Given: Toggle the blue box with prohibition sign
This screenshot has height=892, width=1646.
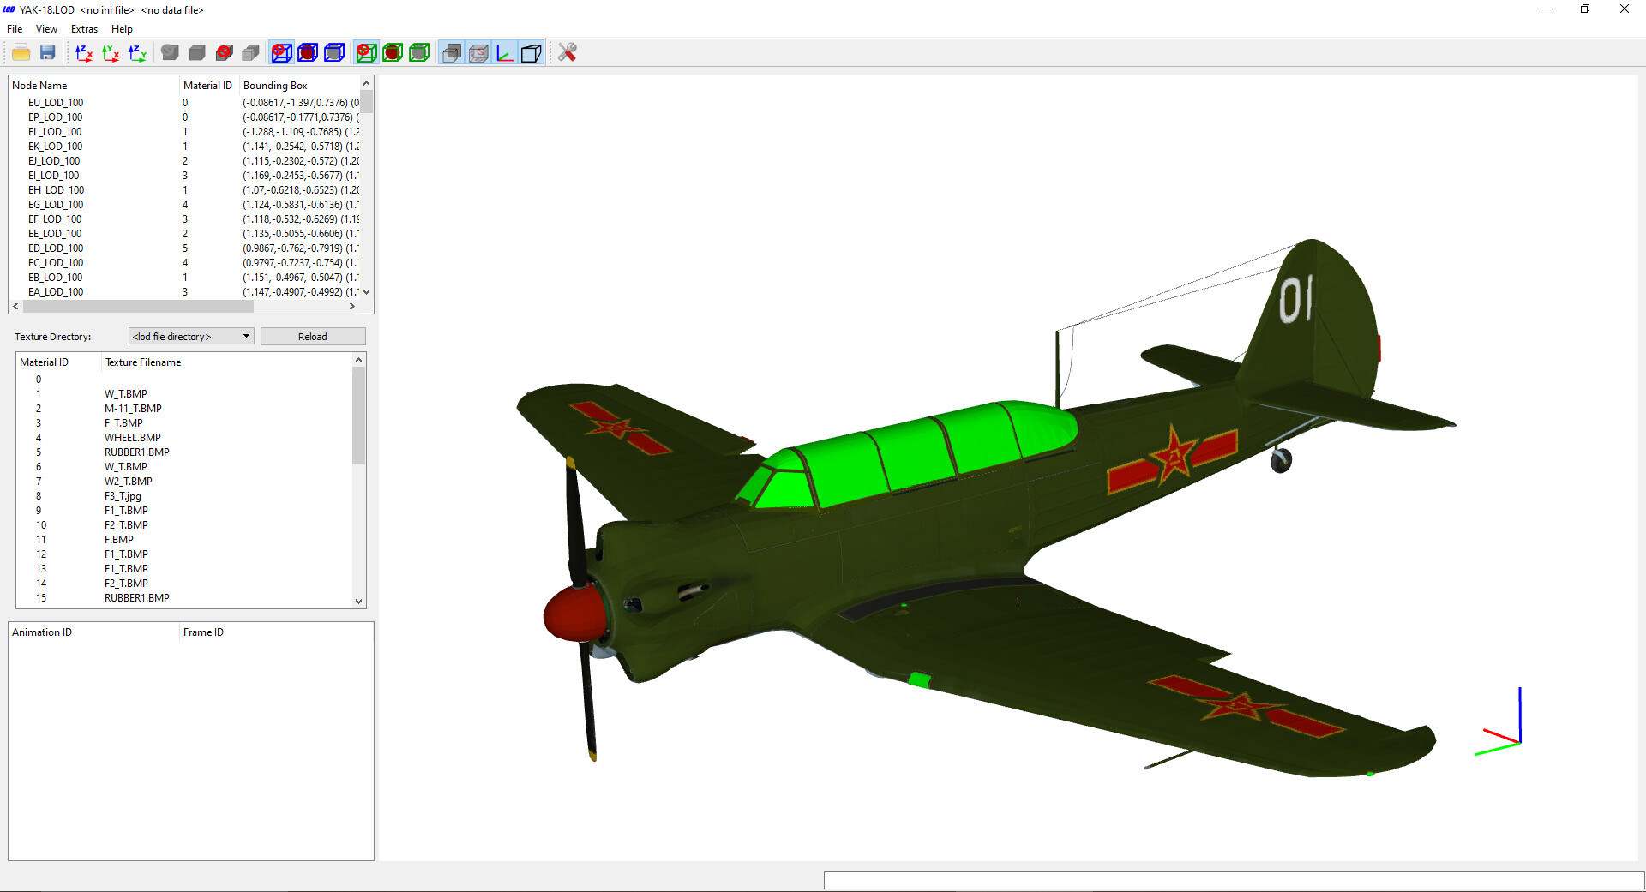Looking at the screenshot, I should [x=281, y=53].
